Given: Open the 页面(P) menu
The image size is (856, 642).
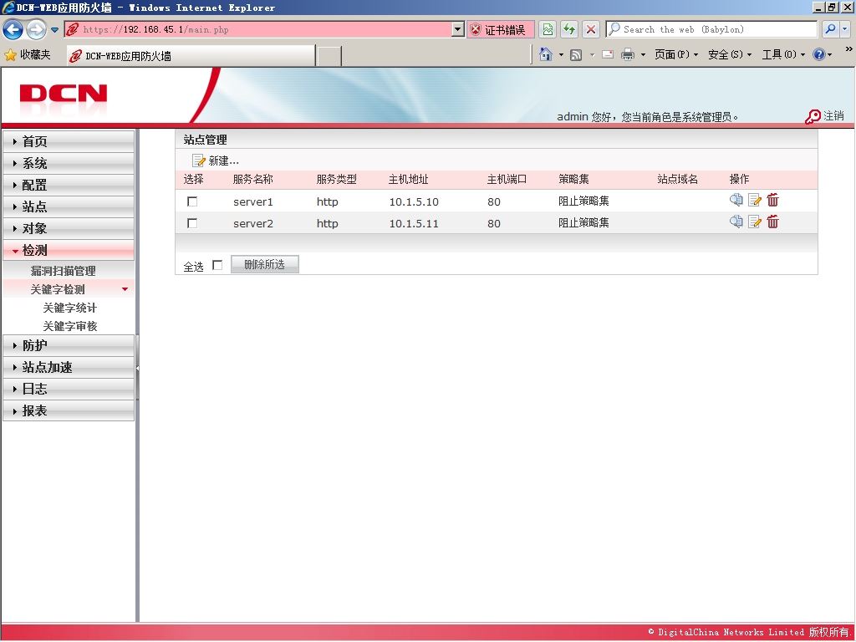Looking at the screenshot, I should tap(675, 54).
